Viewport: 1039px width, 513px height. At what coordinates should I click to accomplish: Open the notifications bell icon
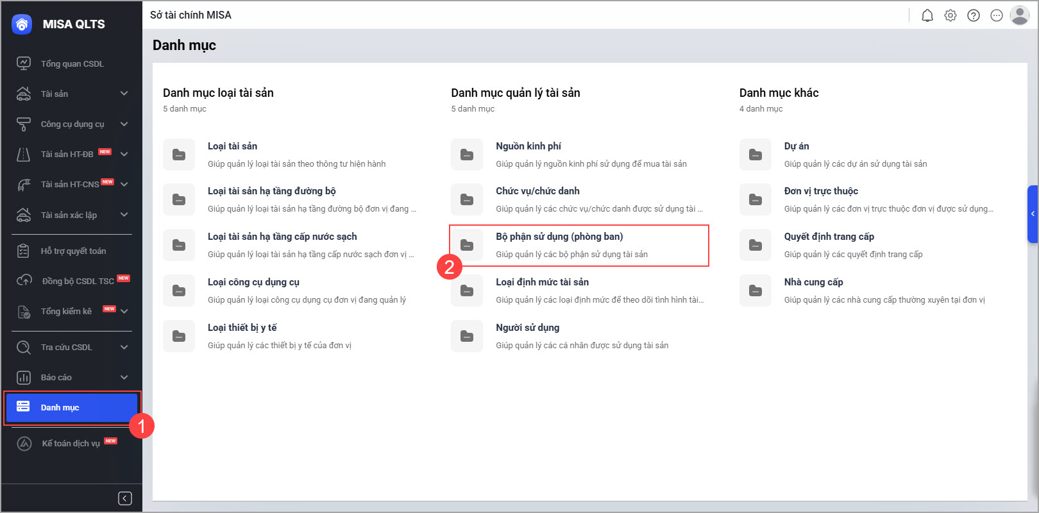927,15
